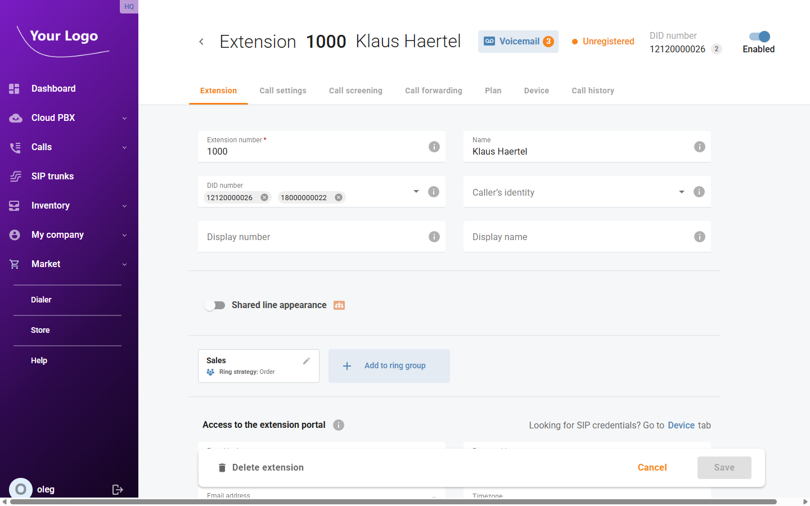This screenshot has height=506, width=810.
Task: Open the Caller's identity dropdown
Action: [681, 191]
